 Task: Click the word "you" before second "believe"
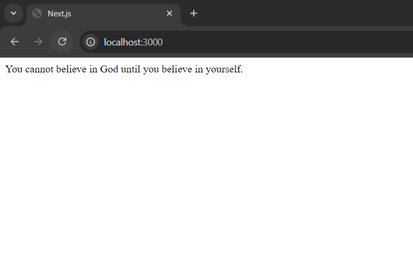pyautogui.click(x=151, y=69)
